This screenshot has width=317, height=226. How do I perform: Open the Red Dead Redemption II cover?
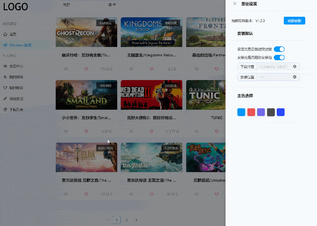pos(151,95)
